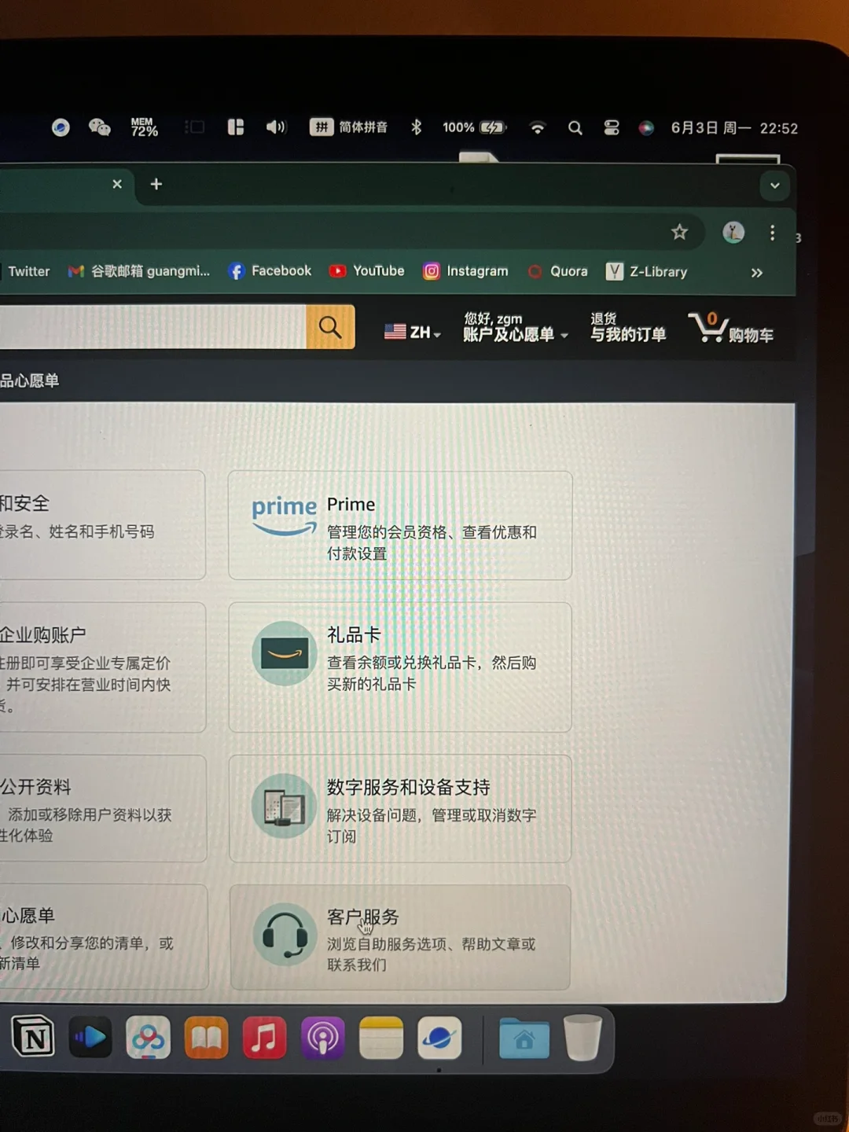Click the devices icon for digital services
The image size is (849, 1132).
click(284, 806)
